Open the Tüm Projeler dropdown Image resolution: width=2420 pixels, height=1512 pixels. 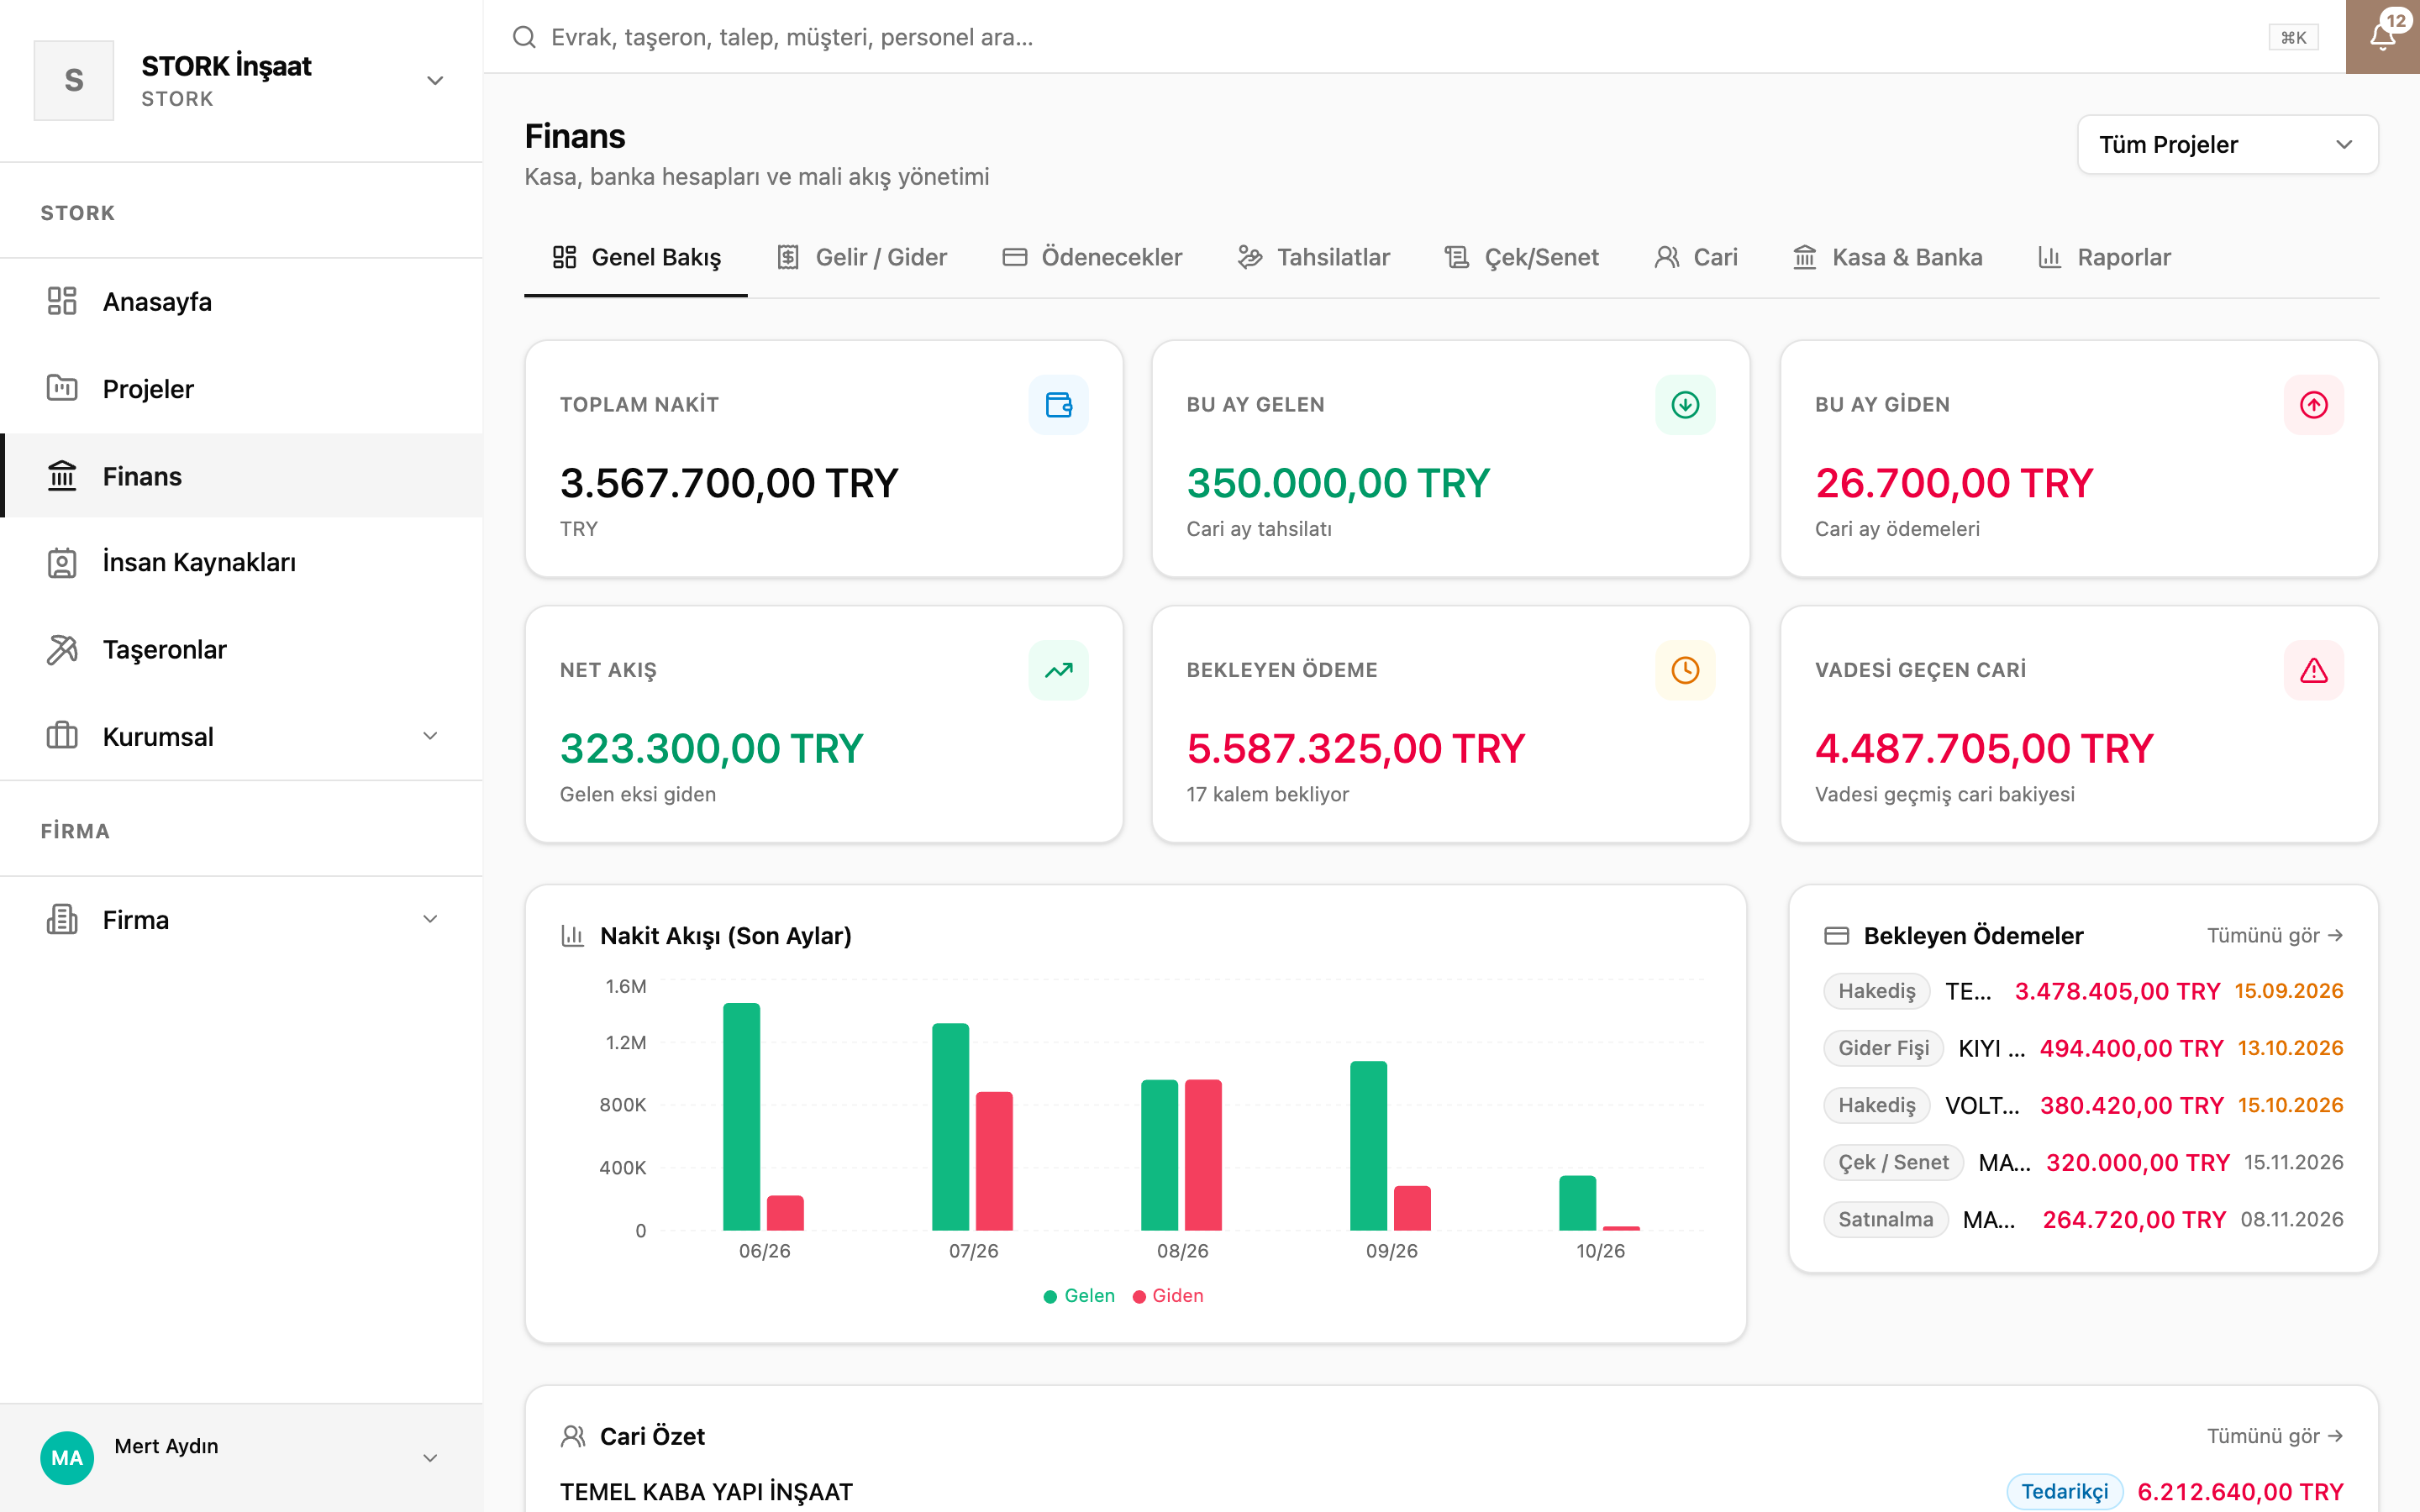coord(2227,145)
